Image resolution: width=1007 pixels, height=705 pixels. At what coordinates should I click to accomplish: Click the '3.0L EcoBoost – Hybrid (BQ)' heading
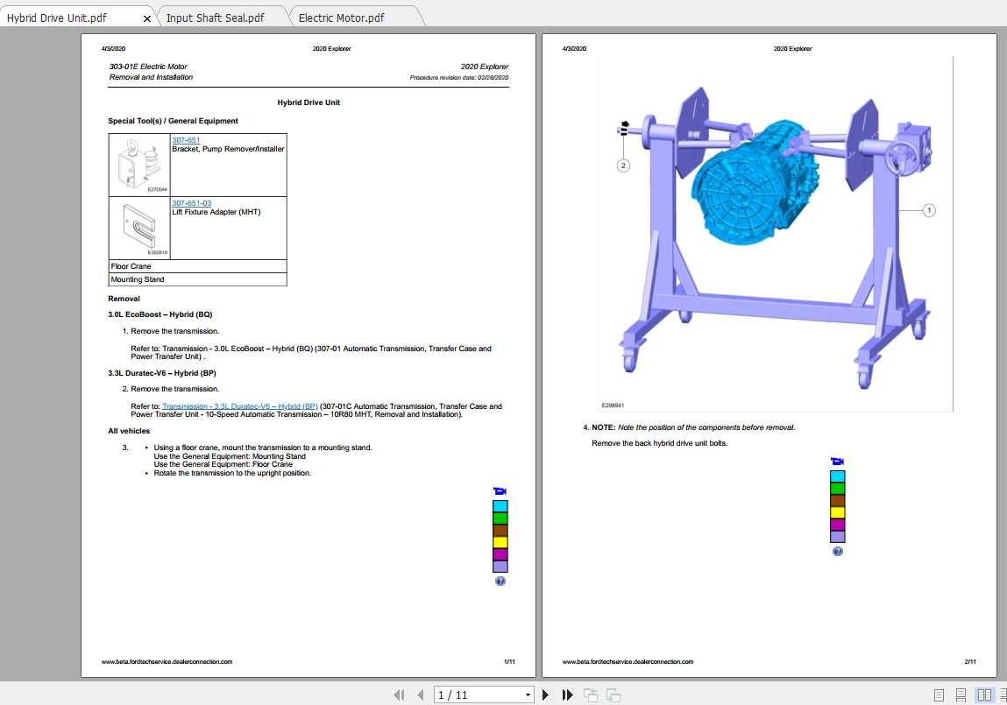(160, 314)
